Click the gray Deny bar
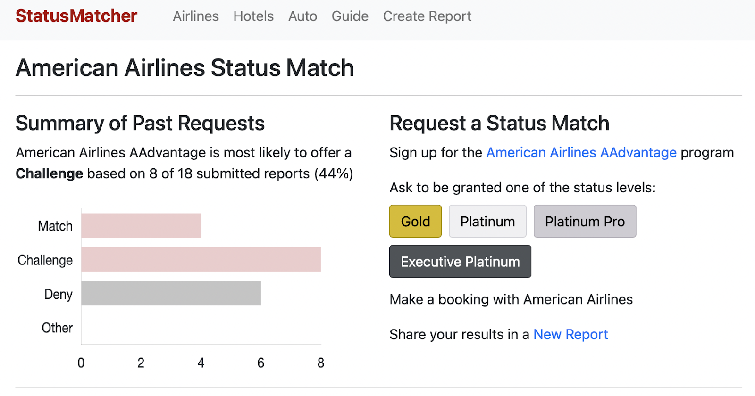Viewport: 755px width, 396px height. [171, 293]
